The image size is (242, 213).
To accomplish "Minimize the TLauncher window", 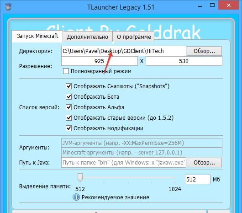I will [x=200, y=6].
